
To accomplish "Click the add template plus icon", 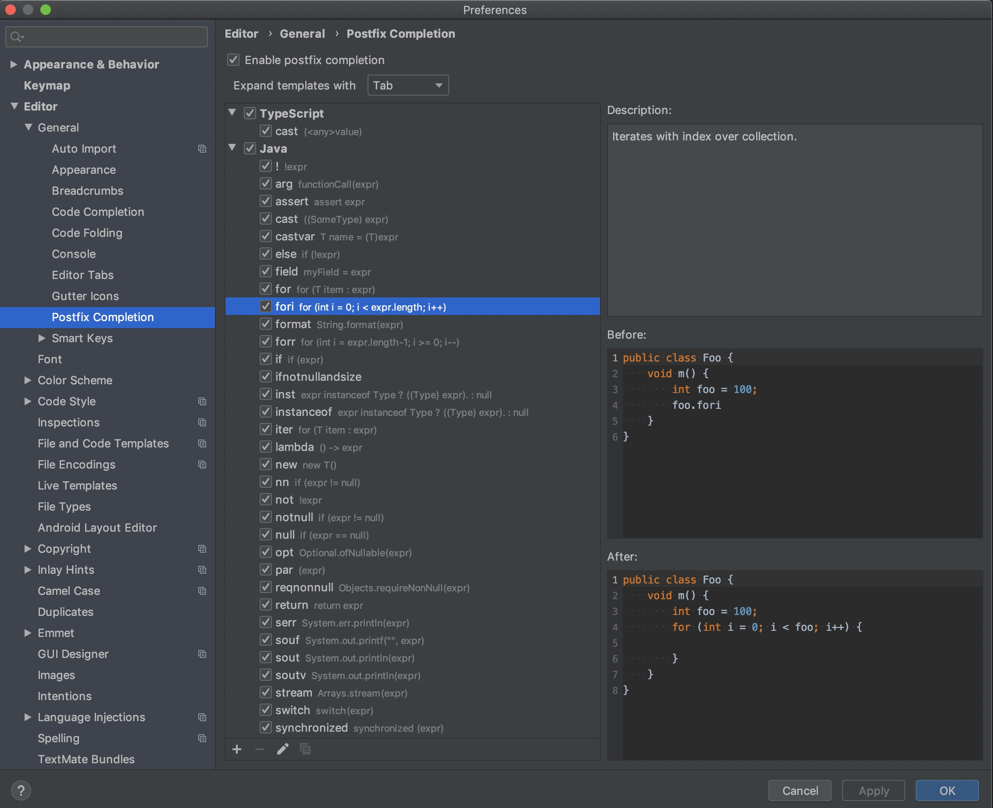I will (x=237, y=749).
